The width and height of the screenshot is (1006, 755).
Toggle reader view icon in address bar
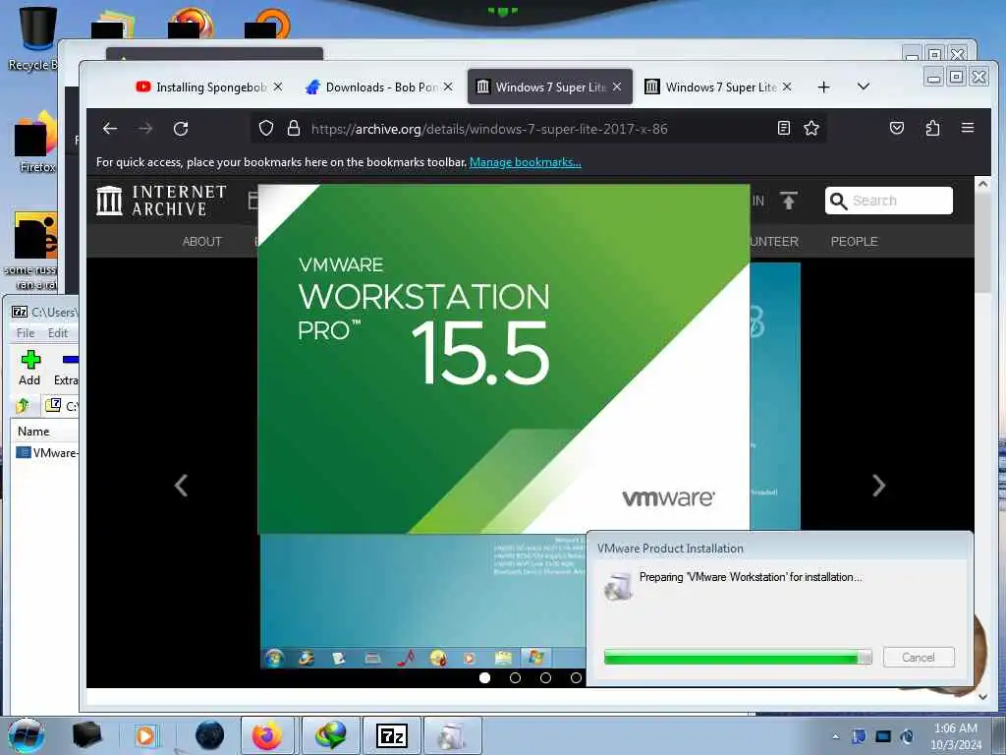tap(783, 129)
